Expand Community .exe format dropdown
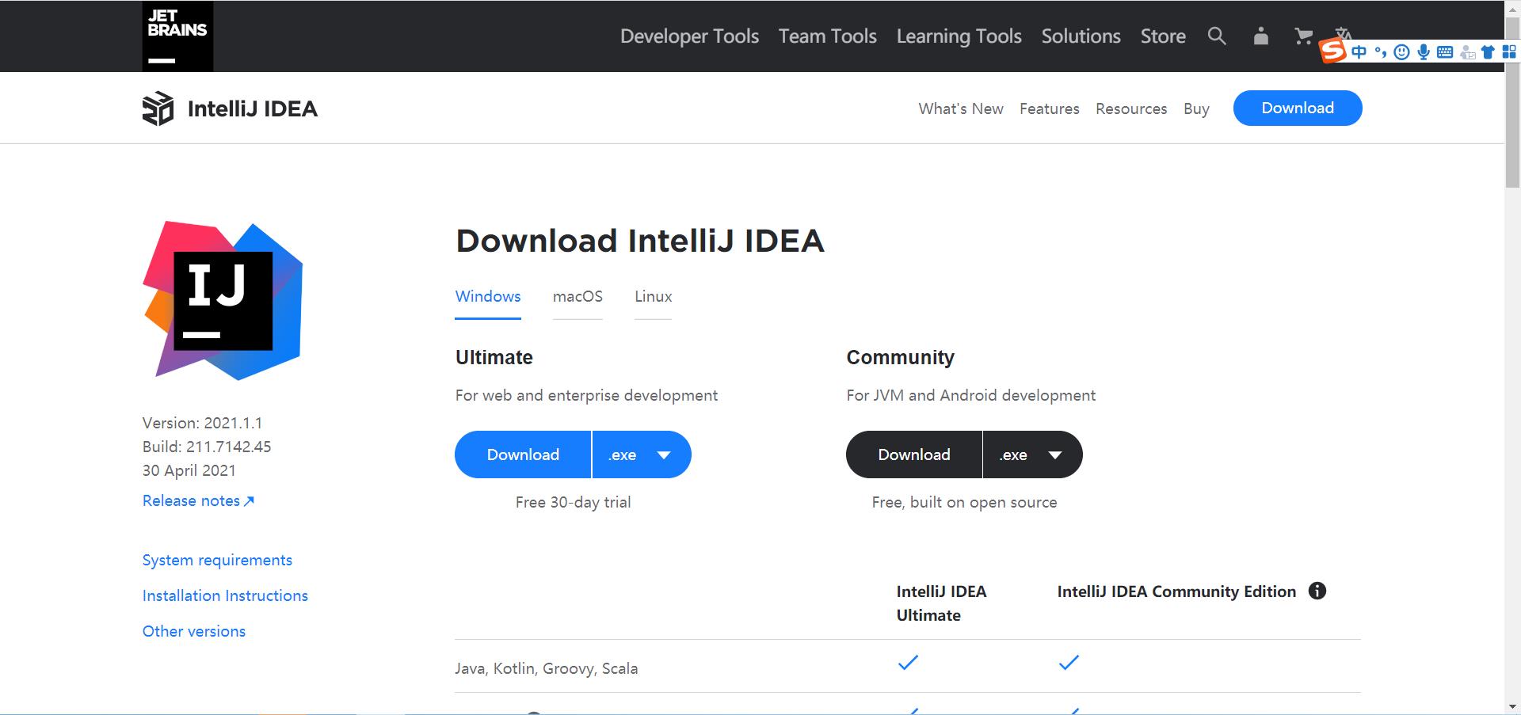The image size is (1521, 715). pos(1033,454)
